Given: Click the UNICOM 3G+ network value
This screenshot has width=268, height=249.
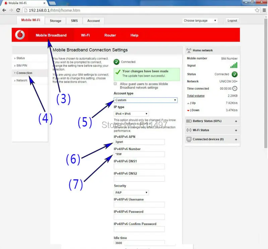Looking at the screenshot, I should point(228,81).
